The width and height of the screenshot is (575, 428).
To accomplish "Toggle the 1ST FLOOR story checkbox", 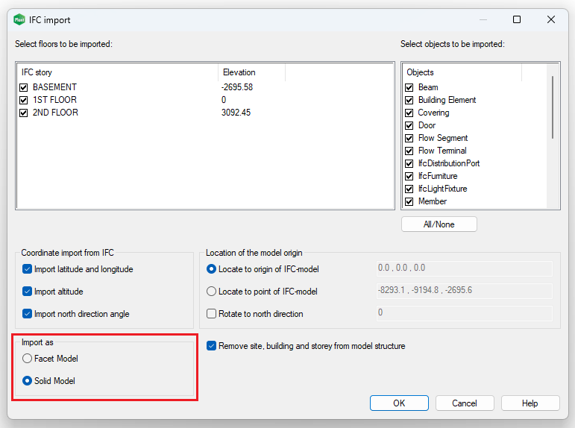I will 24,100.
